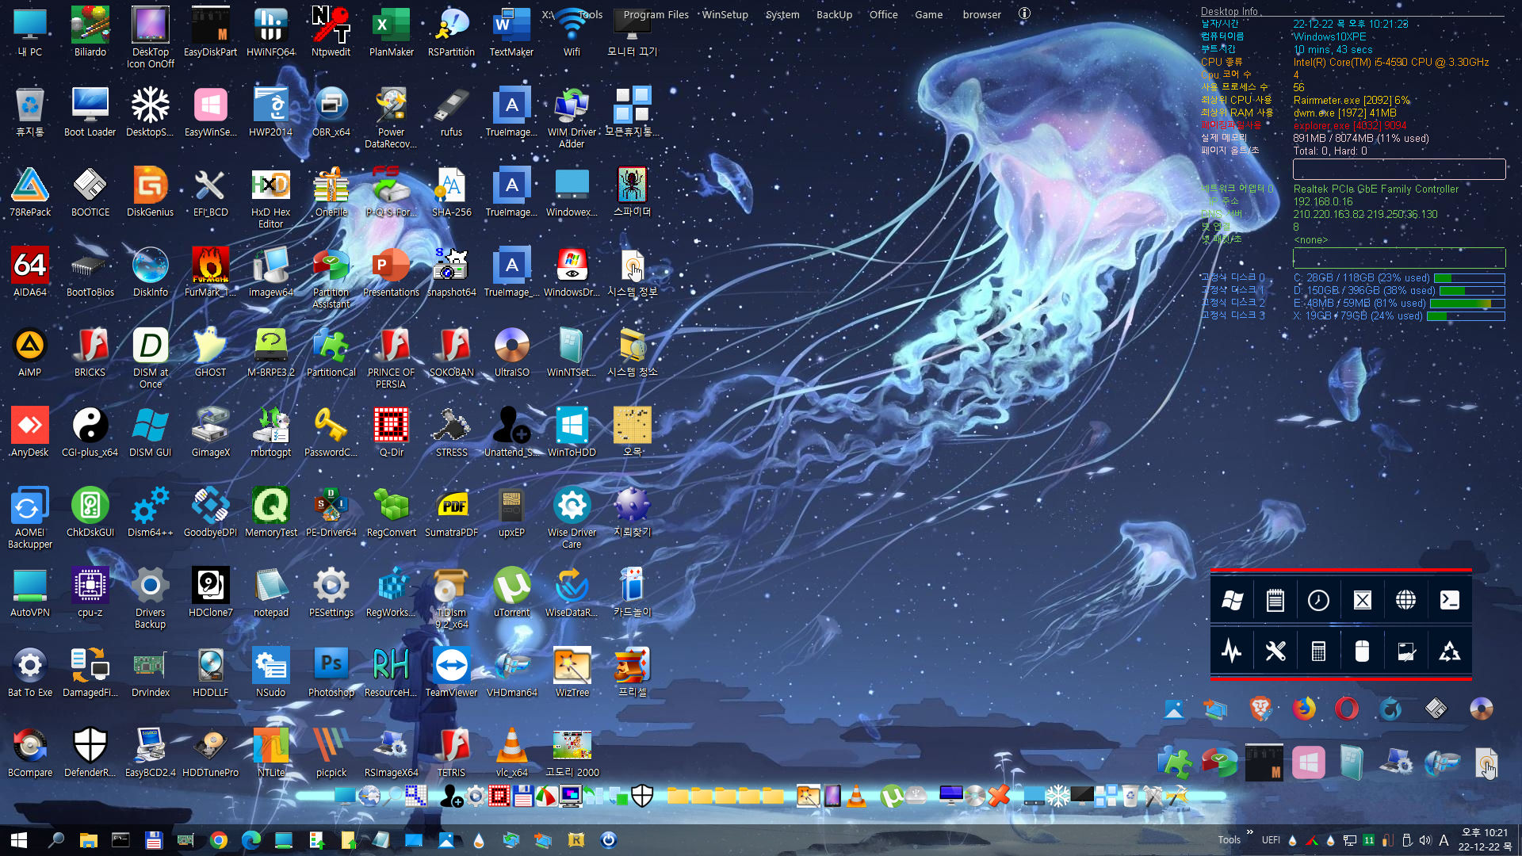Open Program Files top toolbar menu
The image size is (1522, 856).
coord(656,14)
